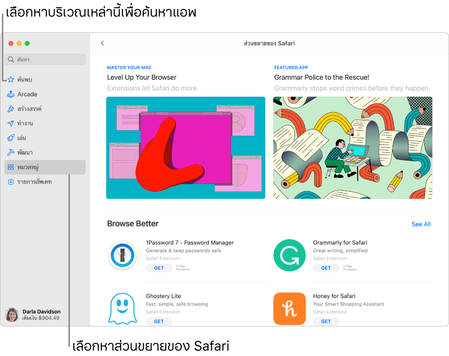Click the FEATURED APP label
Screen dimensions: 449x356
click(x=291, y=67)
